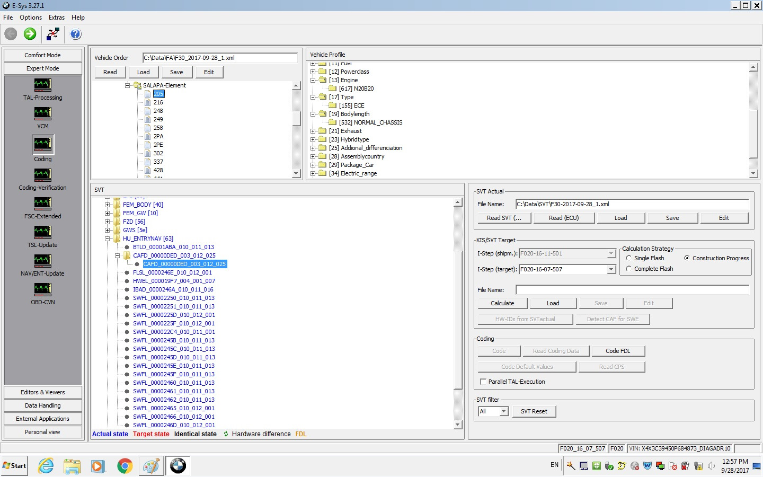The height and width of the screenshot is (477, 763).
Task: Expand the FEM_GW [10] tree node
Action: [x=108, y=213]
